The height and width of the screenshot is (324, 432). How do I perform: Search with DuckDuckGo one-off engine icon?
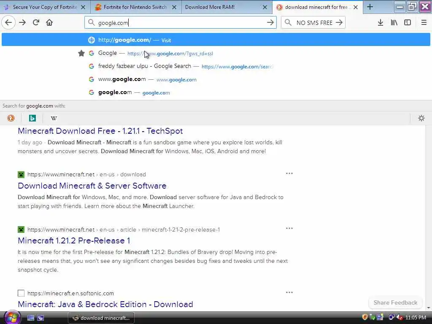(x=11, y=118)
